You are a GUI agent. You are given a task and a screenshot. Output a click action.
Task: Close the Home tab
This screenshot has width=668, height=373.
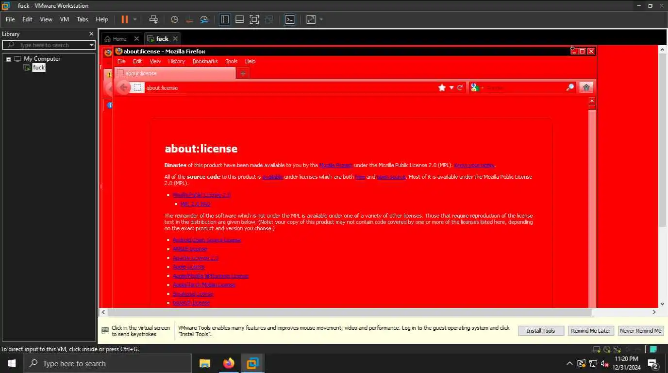tap(136, 39)
